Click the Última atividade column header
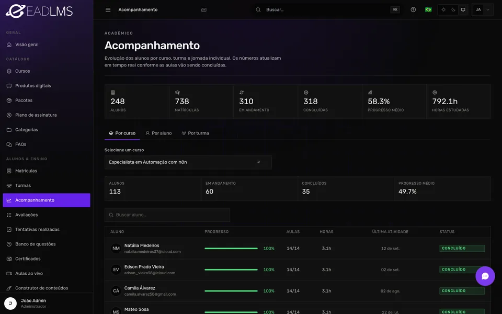The height and width of the screenshot is (314, 502). 390,232
